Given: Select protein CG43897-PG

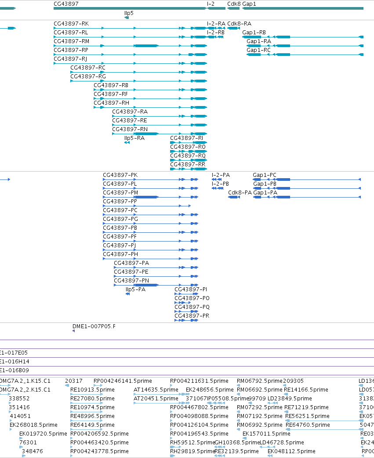Looking at the screenshot, I should click(151, 224).
